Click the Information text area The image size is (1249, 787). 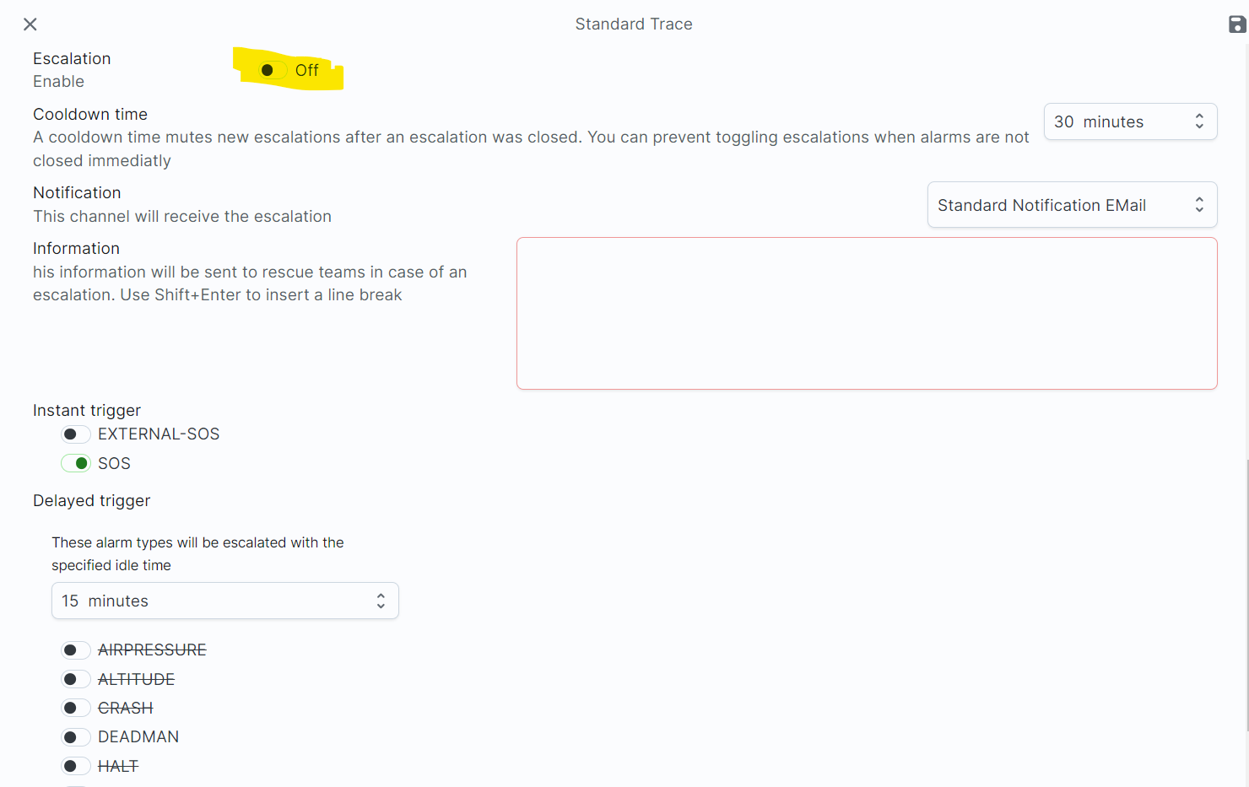pos(866,313)
